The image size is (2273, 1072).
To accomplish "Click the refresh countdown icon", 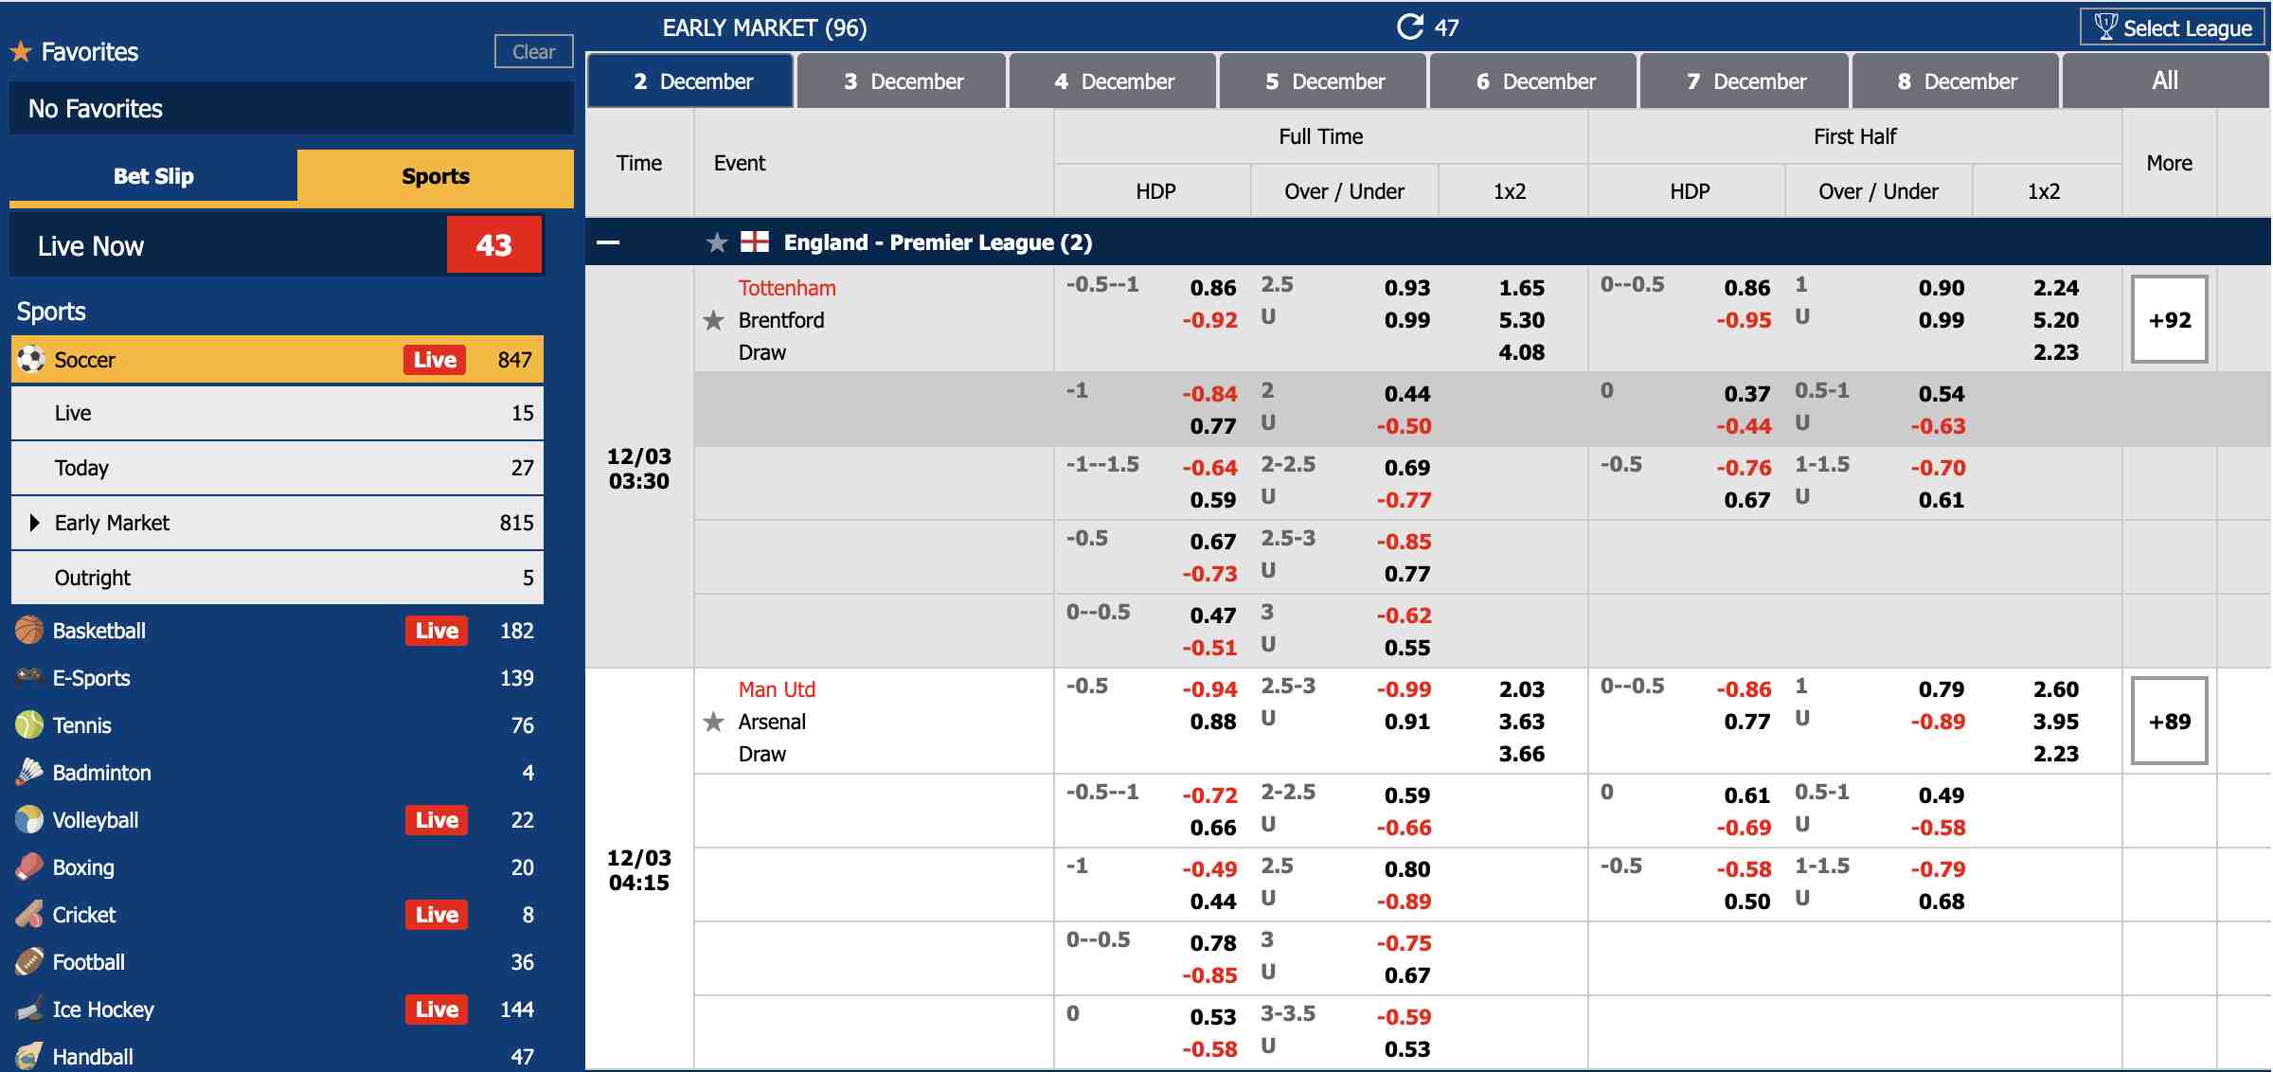I will (x=1410, y=27).
